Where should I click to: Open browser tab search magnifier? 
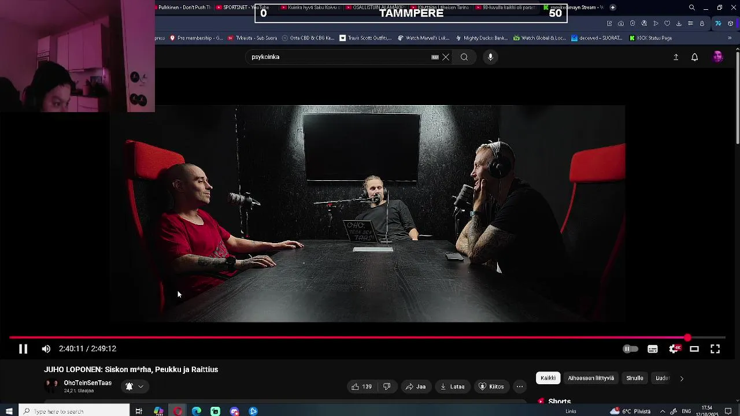pos(692,8)
